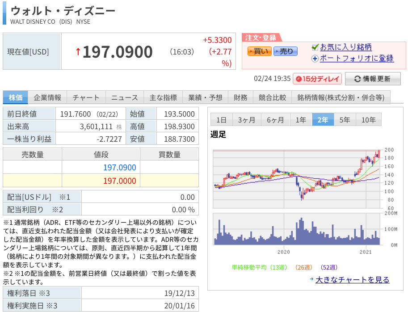Open the ポートフォリオに登録 link
This screenshot has width=408, height=312.
click(357, 58)
